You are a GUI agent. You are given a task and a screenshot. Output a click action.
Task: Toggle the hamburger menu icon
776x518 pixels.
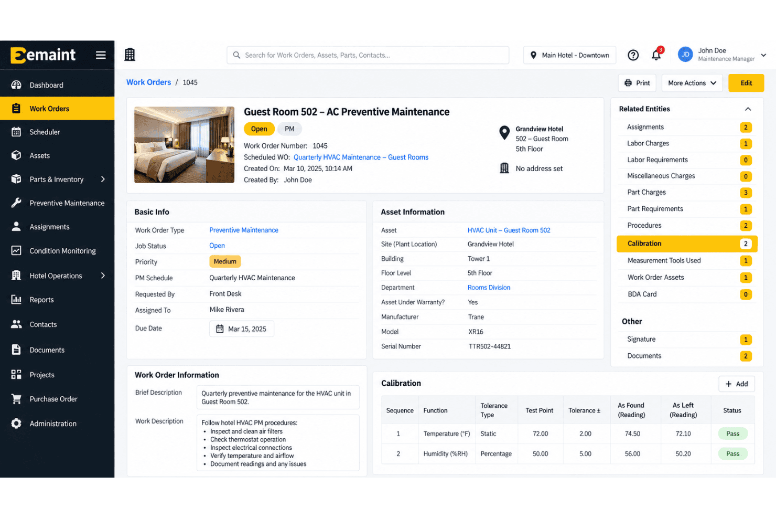pos(101,55)
